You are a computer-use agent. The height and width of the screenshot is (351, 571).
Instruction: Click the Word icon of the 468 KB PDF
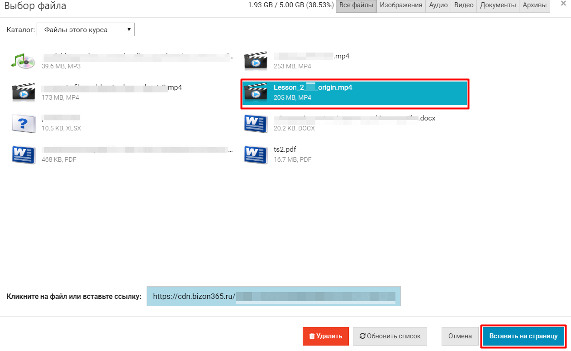click(x=24, y=154)
